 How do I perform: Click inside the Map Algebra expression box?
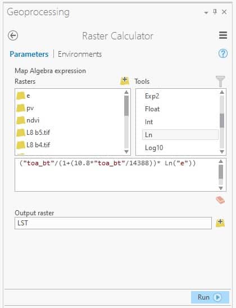coord(117,175)
